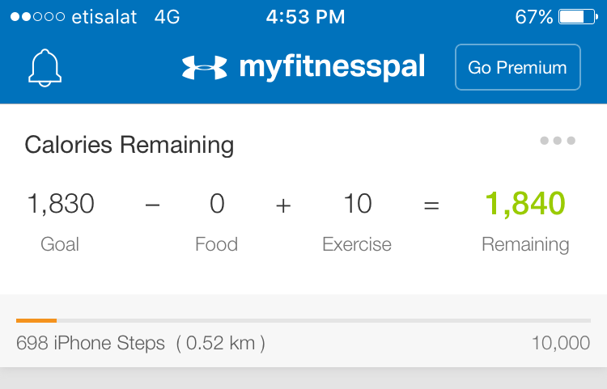607x389 pixels.
Task: Tap the 698 iPhone Steps text
Action: point(91,343)
